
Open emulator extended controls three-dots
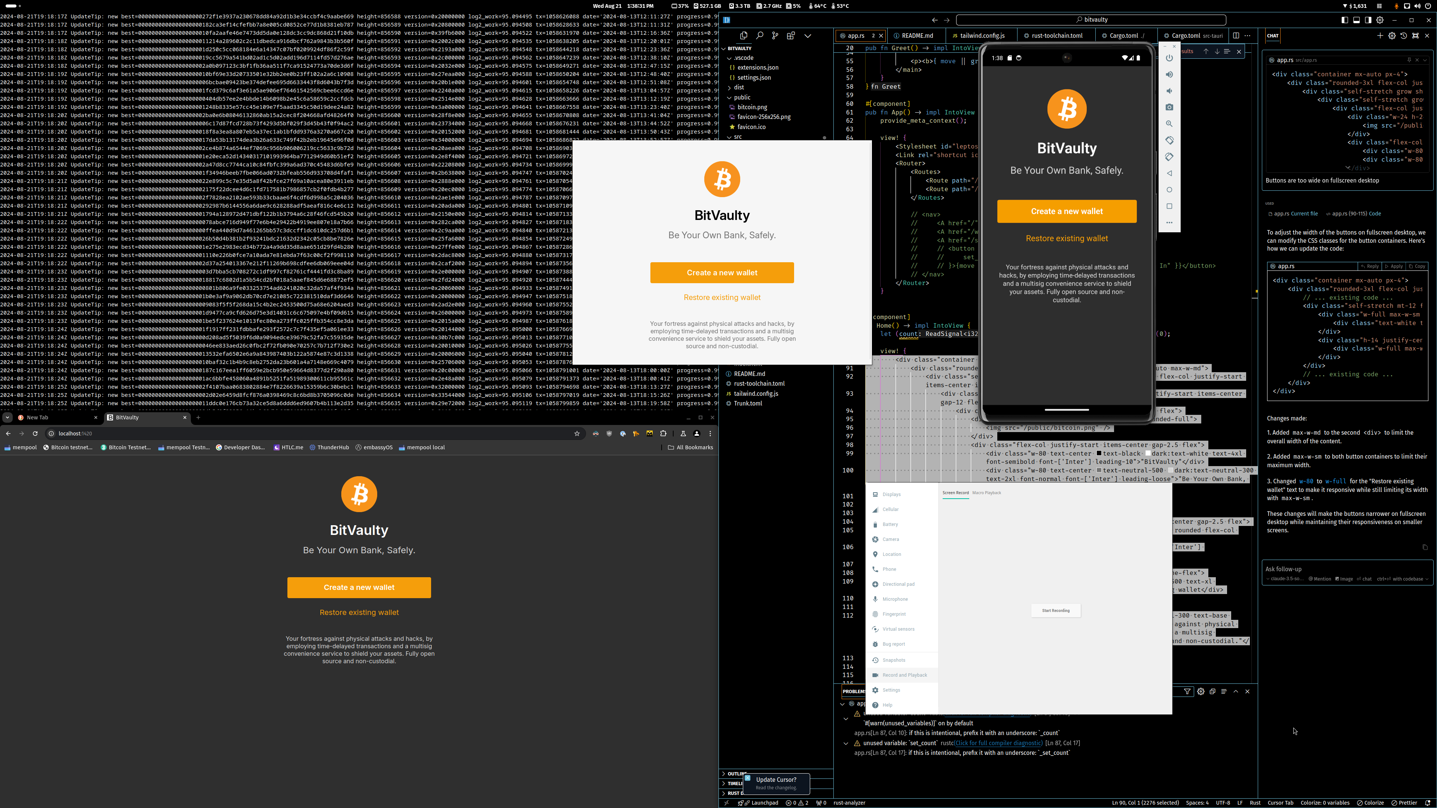(x=1169, y=223)
